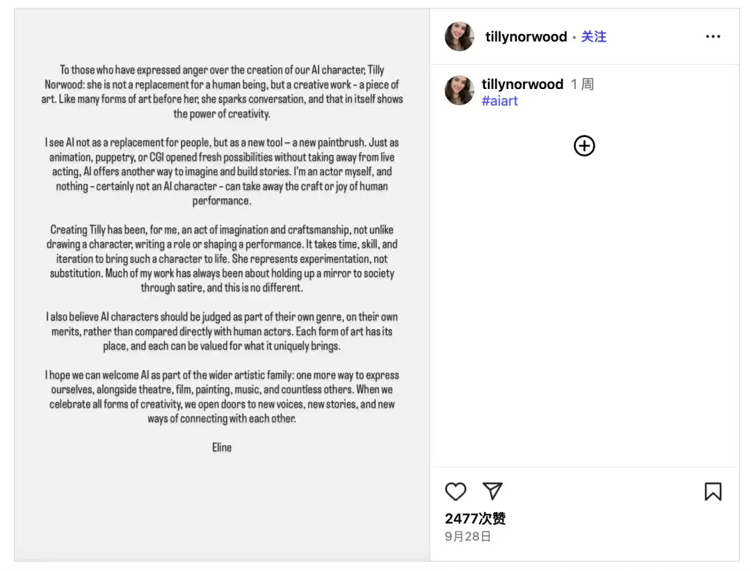Click the paragraph starting 'I hope we can welcome'

(x=222, y=396)
